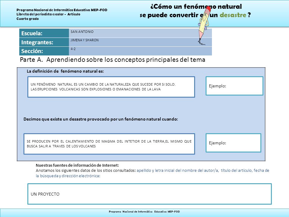The height and width of the screenshot is (217, 289).
Task: Click the Ejemplo box beside the fenómeno natural definition
Action: pos(234,86)
